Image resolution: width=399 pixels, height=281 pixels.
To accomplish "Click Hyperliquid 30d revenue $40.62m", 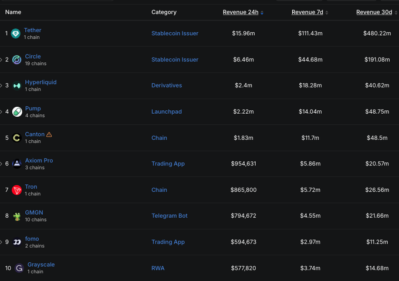I will pyautogui.click(x=377, y=86).
